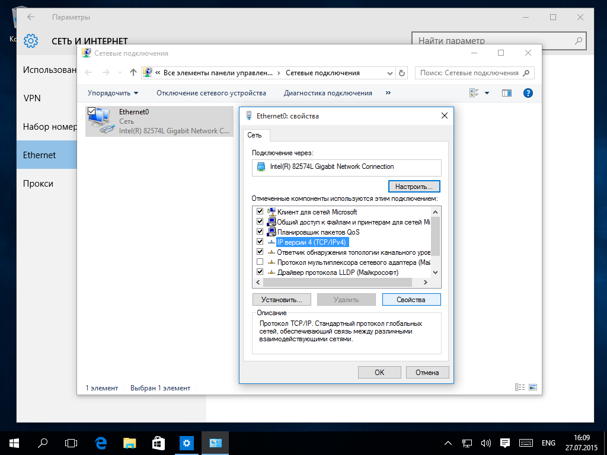Screen dimensions: 607x455
Task: Go back in Параметры window
Action: 31,17
